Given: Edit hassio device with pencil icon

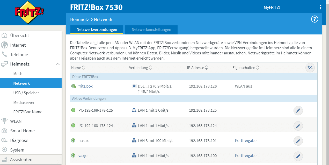Looking at the screenshot, I should tap(298, 141).
